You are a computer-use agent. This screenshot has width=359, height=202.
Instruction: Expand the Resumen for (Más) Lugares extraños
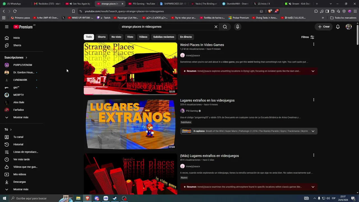coord(313,187)
